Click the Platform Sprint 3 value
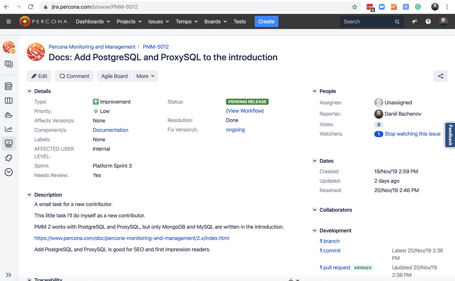Image resolution: width=455 pixels, height=281 pixels. [x=112, y=166]
